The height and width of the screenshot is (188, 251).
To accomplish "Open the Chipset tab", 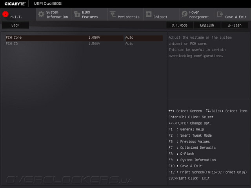I will (x=161, y=14).
